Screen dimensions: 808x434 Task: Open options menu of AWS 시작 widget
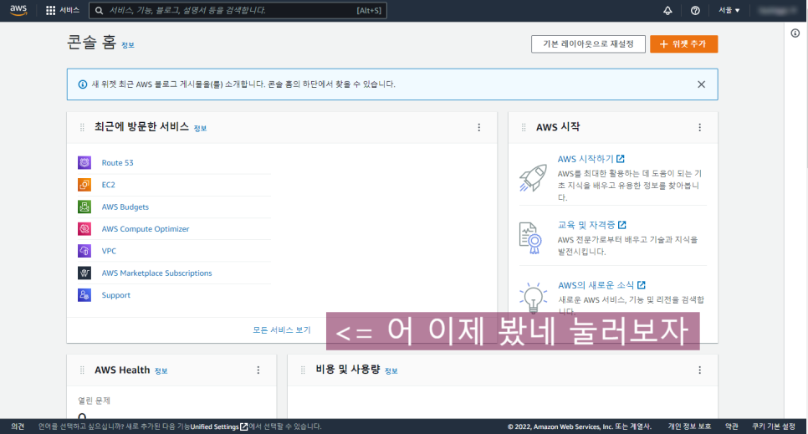[x=699, y=127]
